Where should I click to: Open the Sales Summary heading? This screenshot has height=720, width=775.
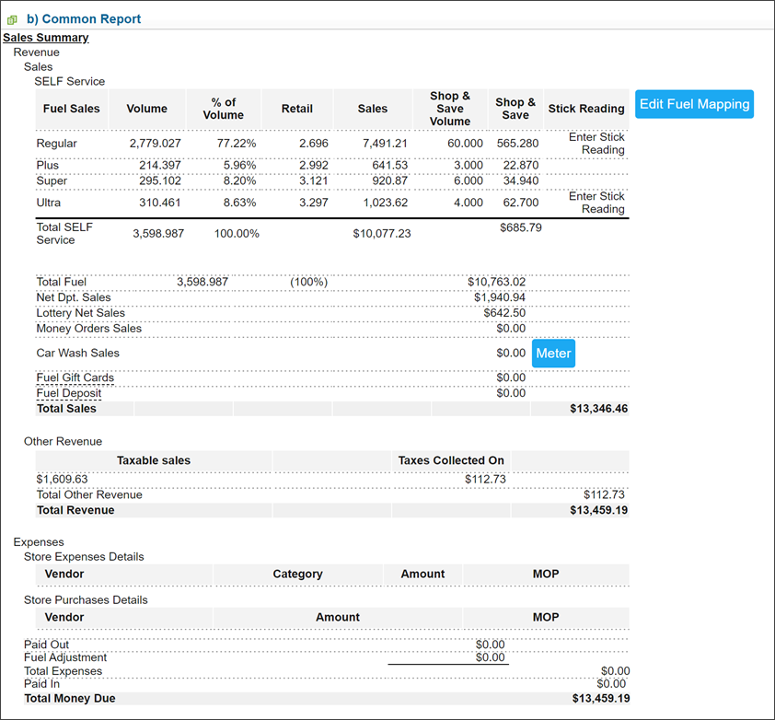(x=46, y=38)
